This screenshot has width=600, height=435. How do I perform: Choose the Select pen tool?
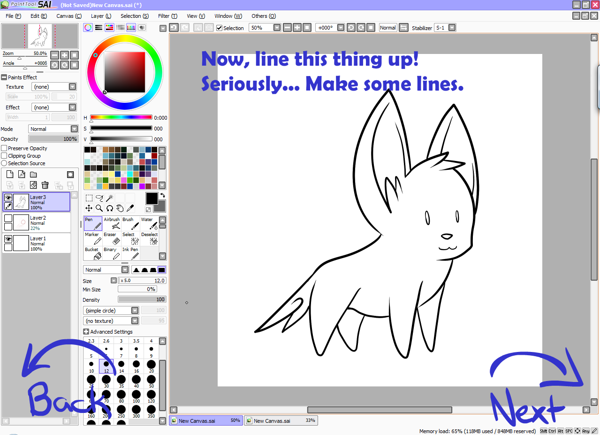[x=130, y=238]
